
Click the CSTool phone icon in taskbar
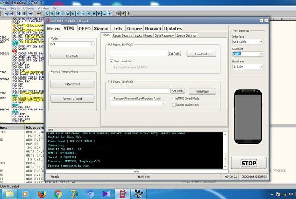122,194
